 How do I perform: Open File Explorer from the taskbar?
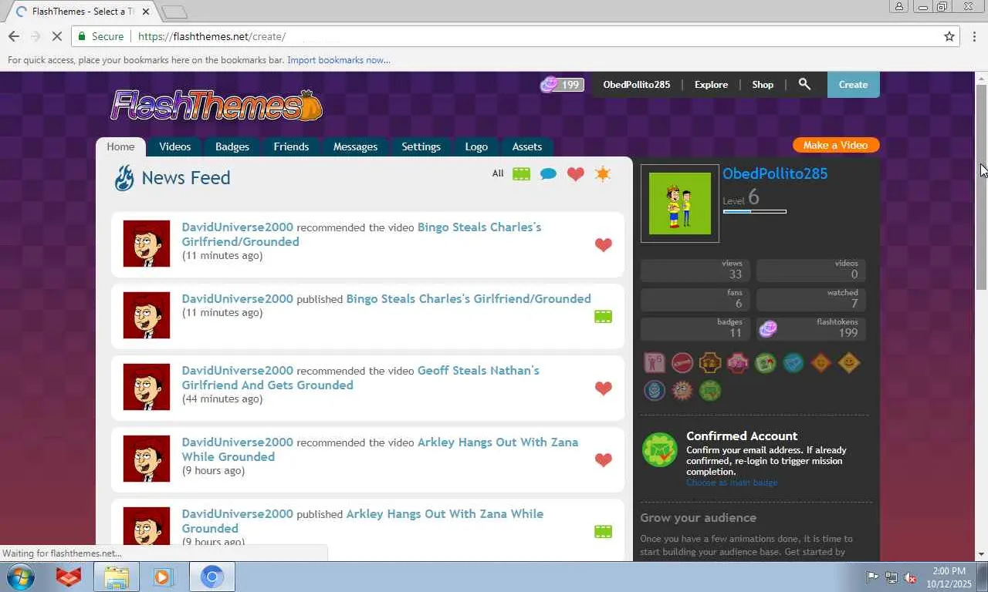click(117, 577)
